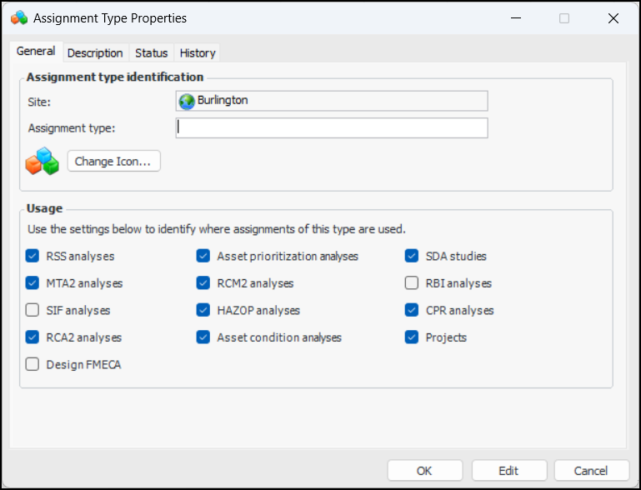Uncheck Asset prioritization analyses
This screenshot has width=641, height=490.
coord(203,257)
